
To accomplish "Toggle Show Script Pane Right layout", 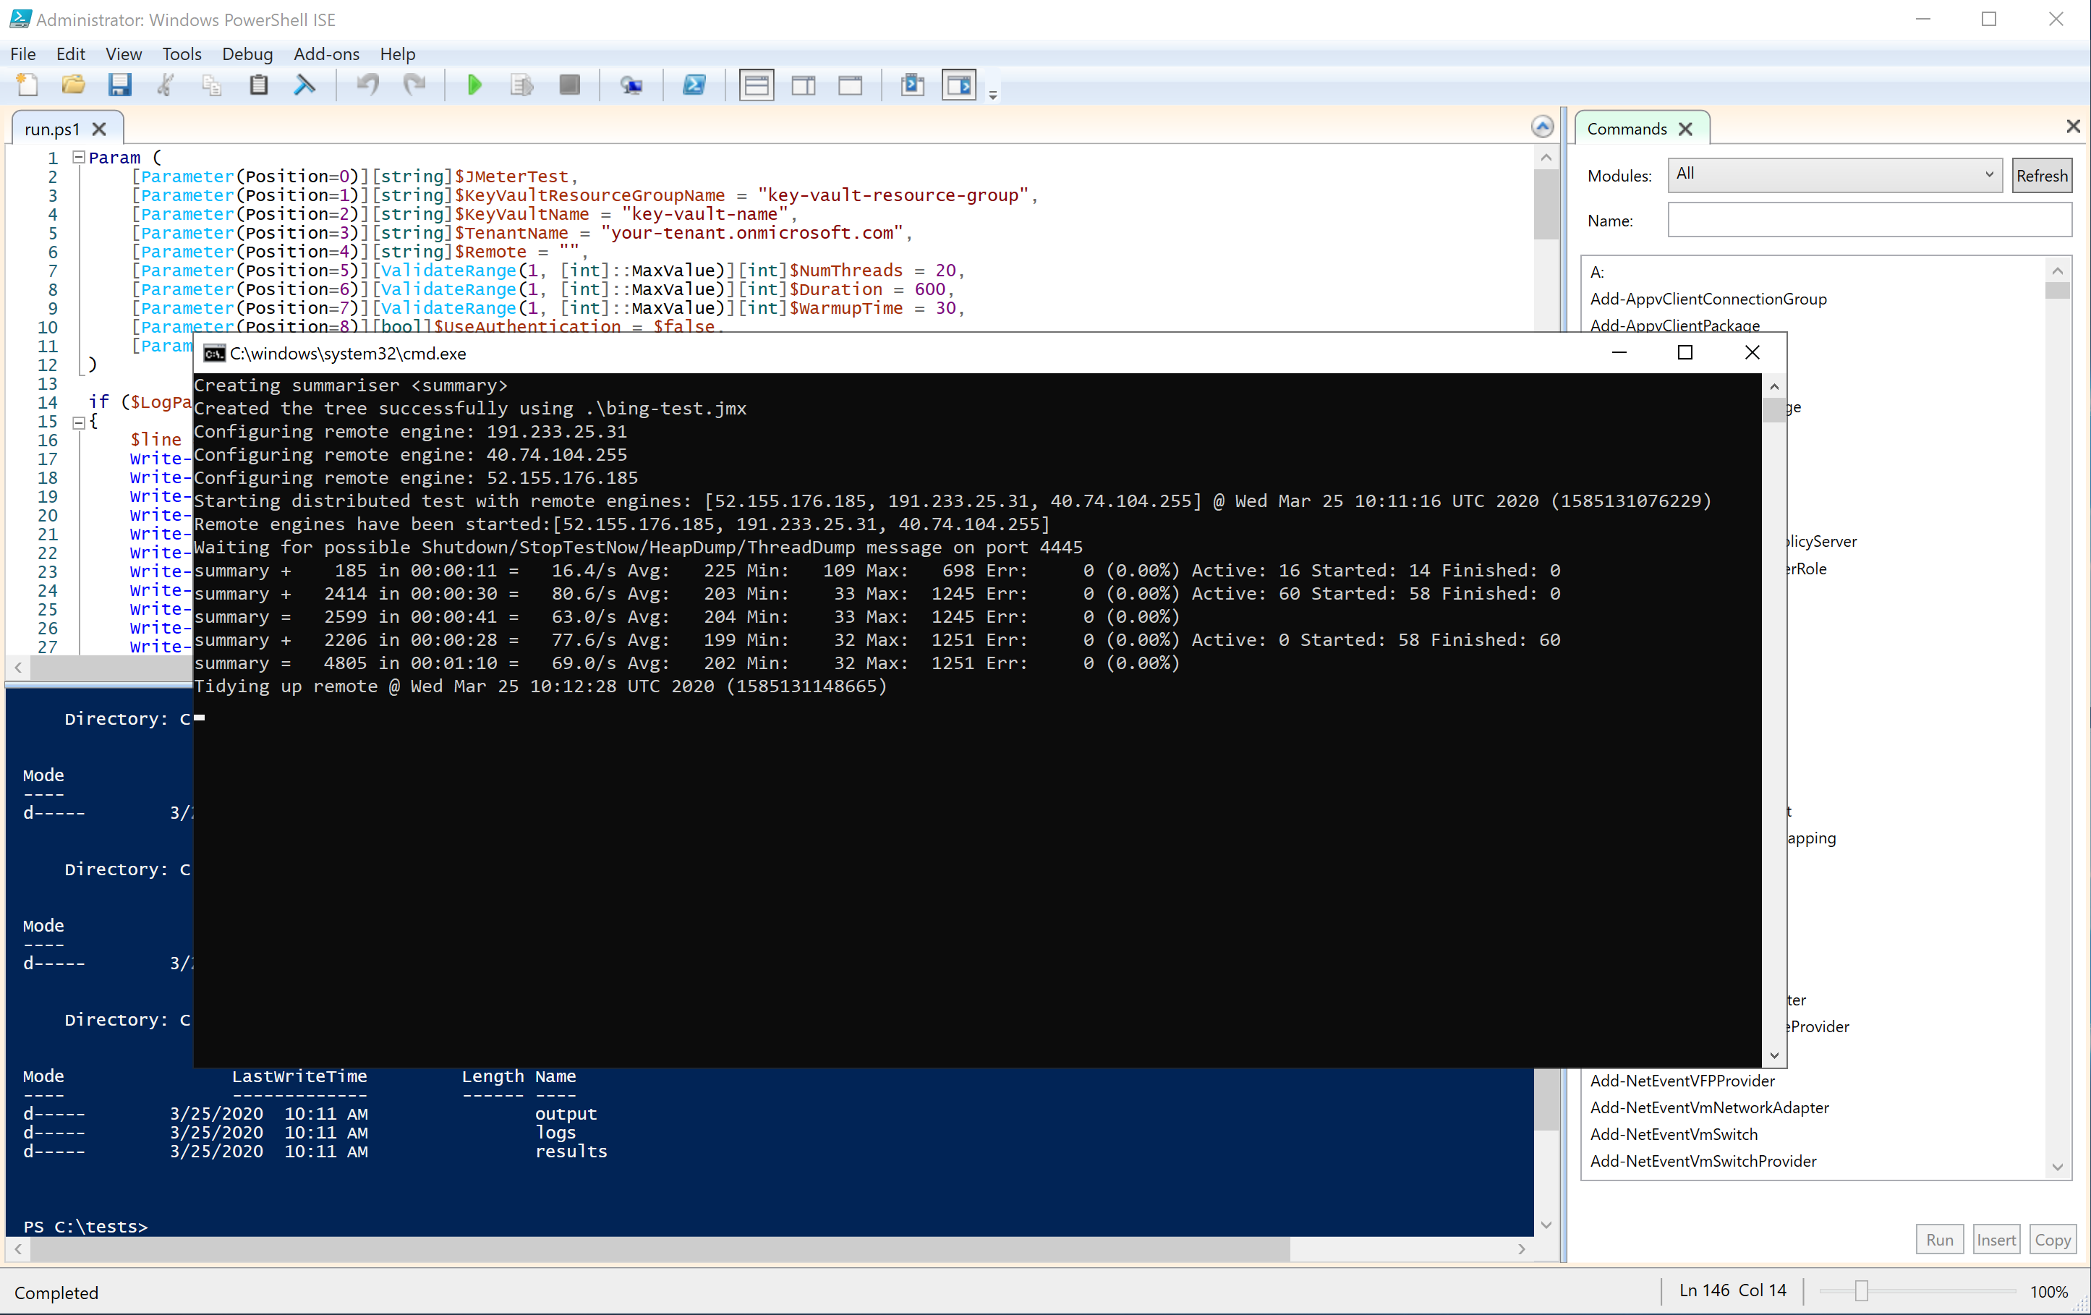I will (804, 85).
